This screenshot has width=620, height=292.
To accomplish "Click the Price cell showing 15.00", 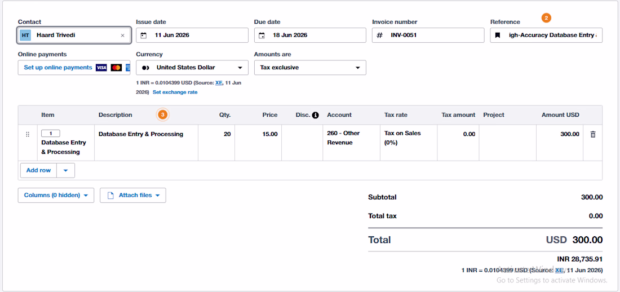I will tap(258, 143).
